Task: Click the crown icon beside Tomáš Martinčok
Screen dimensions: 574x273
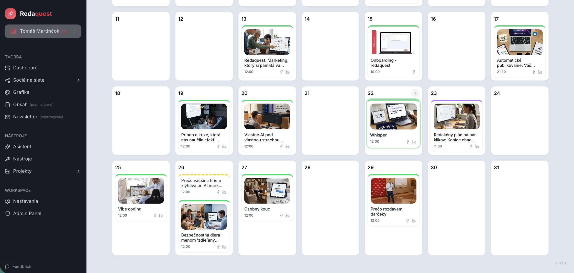Action: click(x=64, y=31)
